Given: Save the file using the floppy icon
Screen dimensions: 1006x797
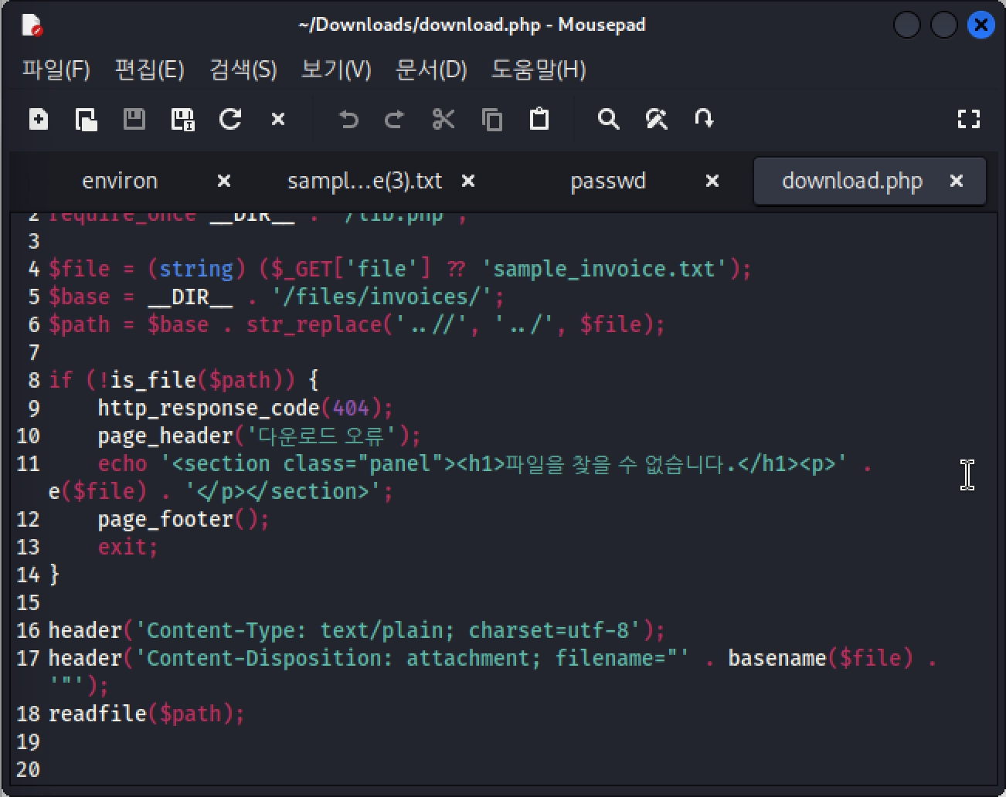Looking at the screenshot, I should click(x=134, y=119).
